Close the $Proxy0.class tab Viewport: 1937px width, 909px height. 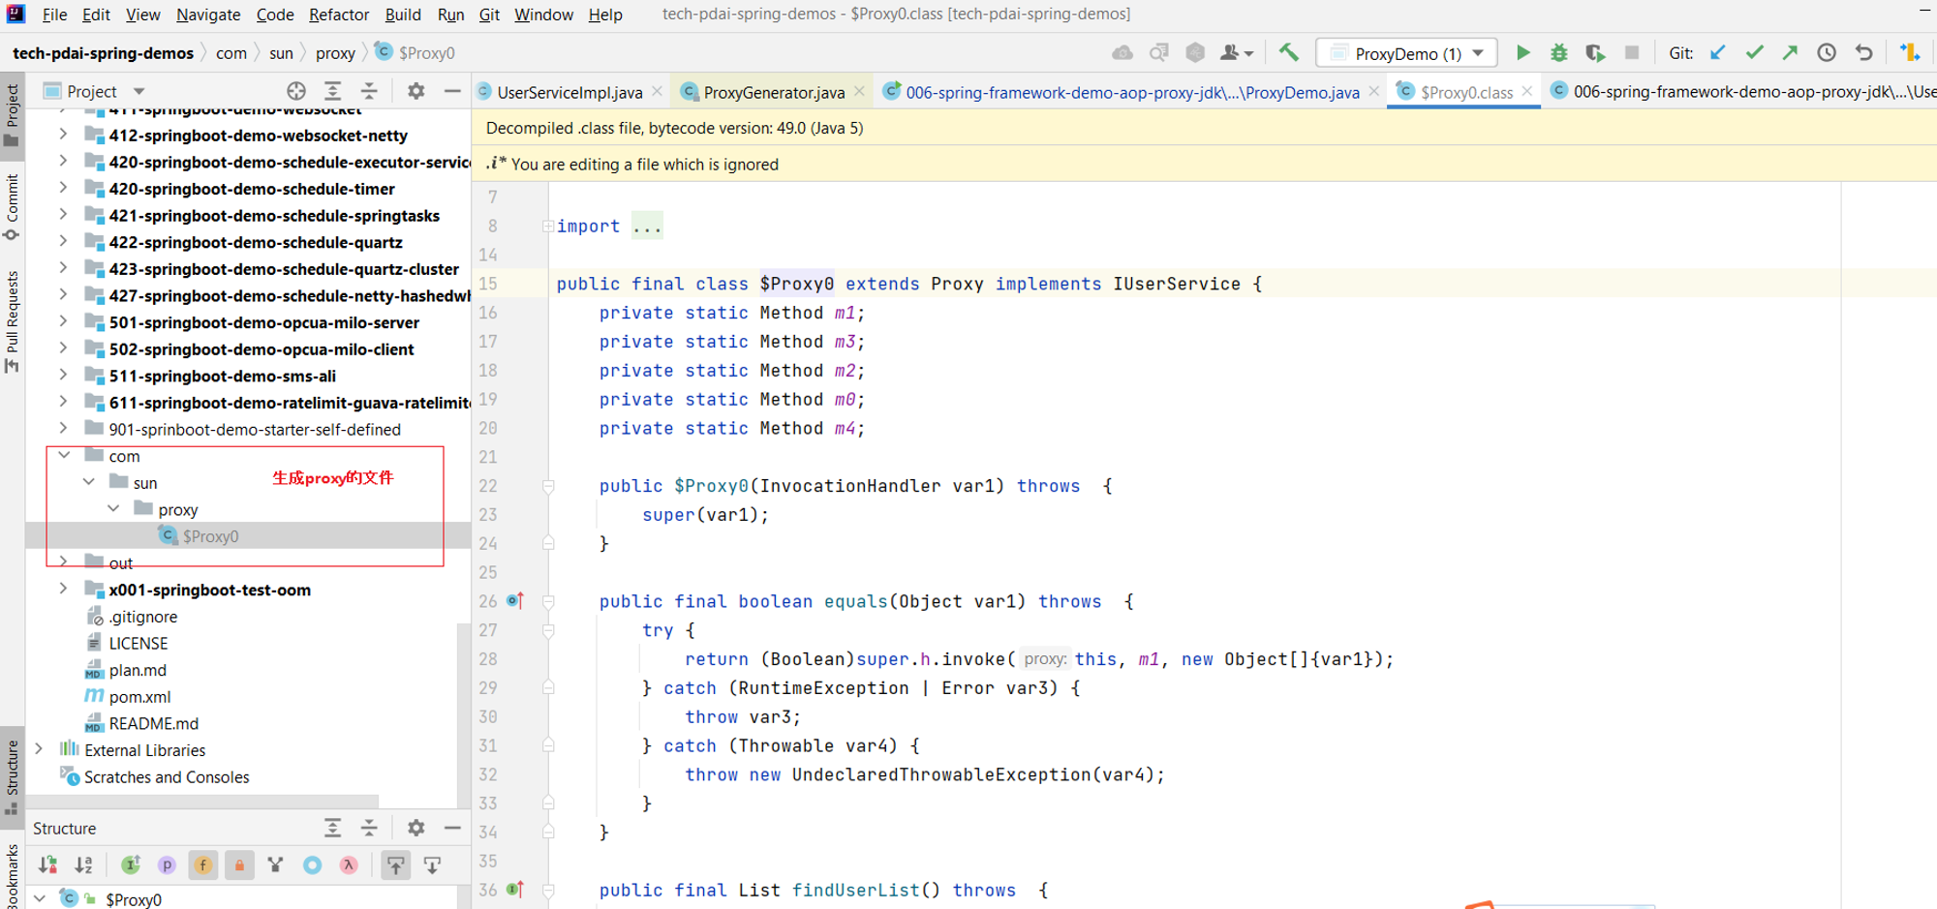pos(1527,91)
